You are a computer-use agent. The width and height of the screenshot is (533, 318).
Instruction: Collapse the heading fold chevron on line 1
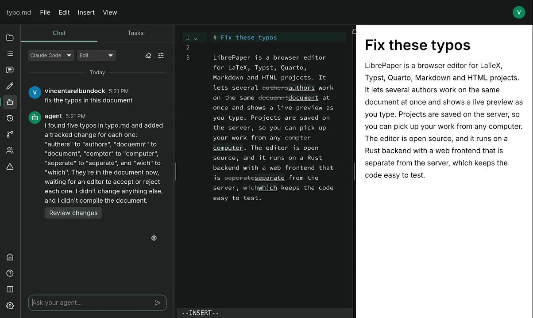pyautogui.click(x=196, y=38)
